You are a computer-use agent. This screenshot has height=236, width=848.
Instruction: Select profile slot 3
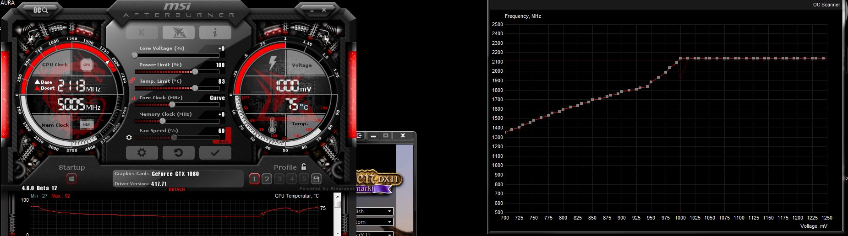tap(279, 179)
